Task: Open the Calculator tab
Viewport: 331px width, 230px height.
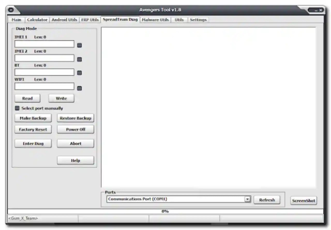Action: (x=37, y=20)
